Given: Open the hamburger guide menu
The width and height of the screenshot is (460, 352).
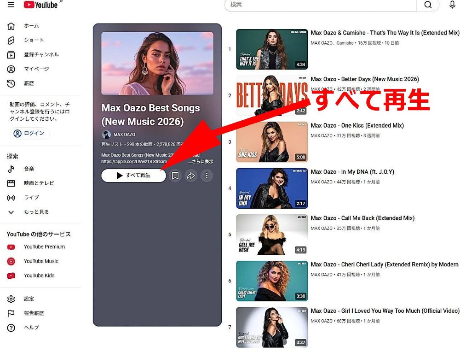Looking at the screenshot, I should point(11,5).
